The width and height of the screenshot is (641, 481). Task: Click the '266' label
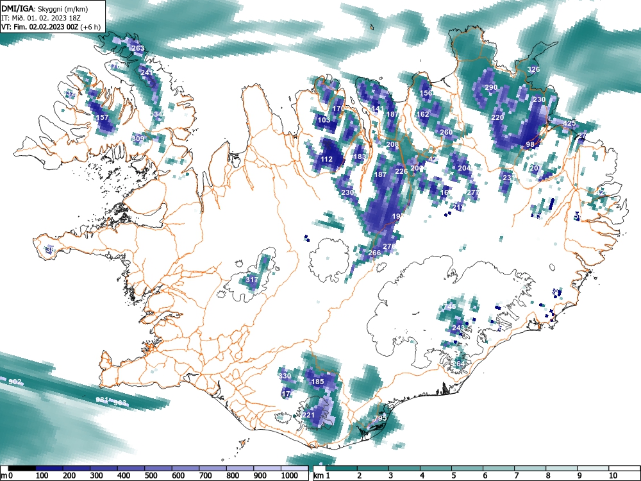point(374,253)
